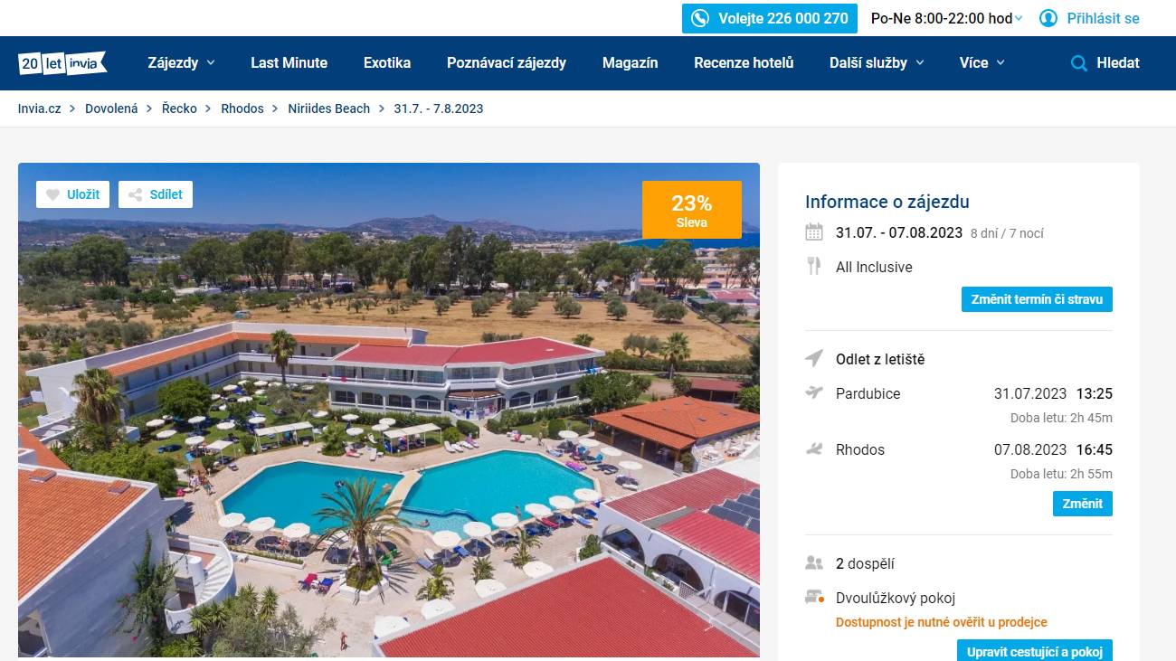Click the cutlery icon beside All Inclusive
The image size is (1176, 661).
click(x=814, y=266)
